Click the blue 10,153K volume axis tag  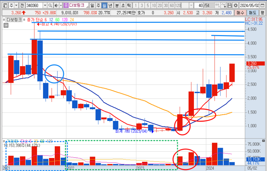pos(255,159)
